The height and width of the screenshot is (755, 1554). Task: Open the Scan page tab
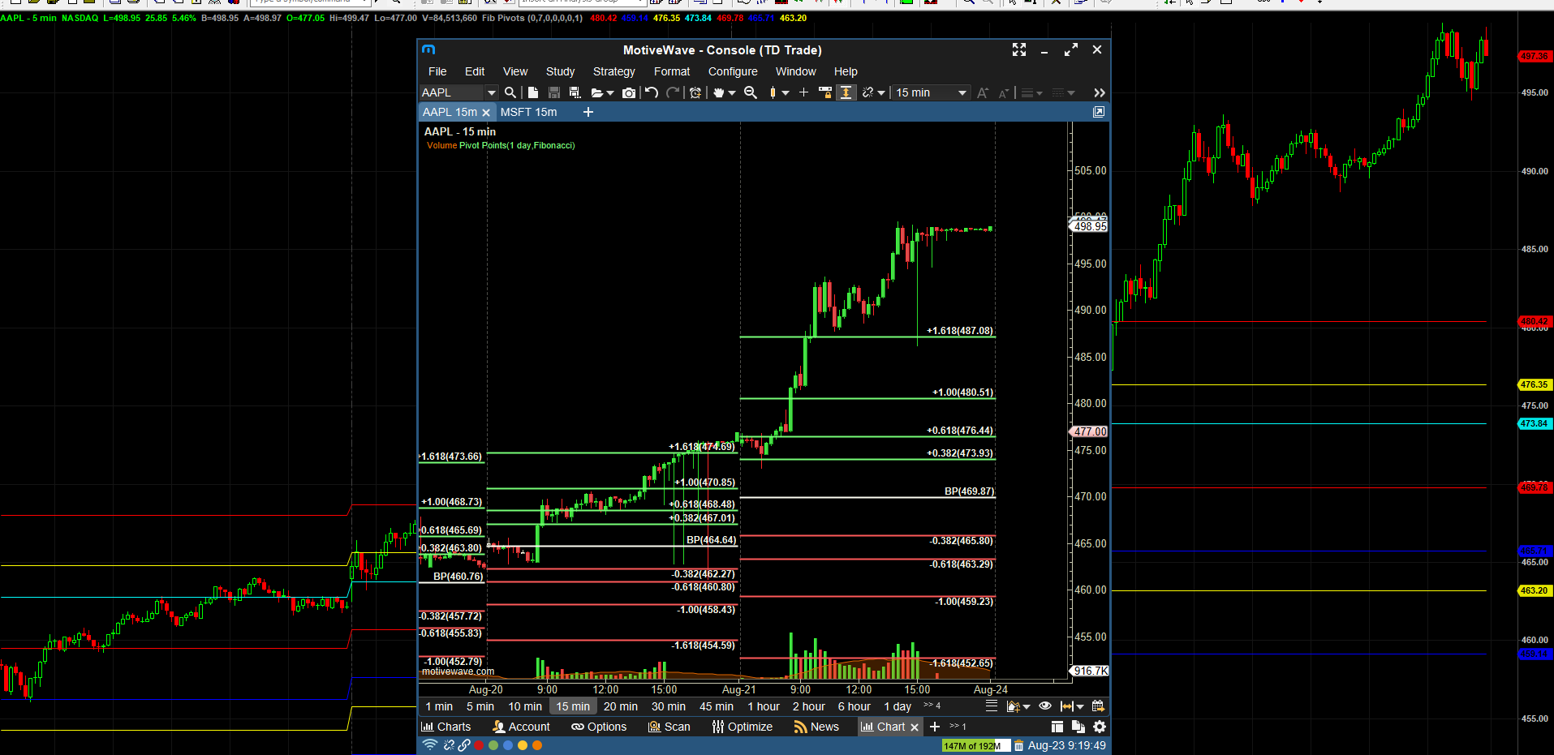[669, 727]
